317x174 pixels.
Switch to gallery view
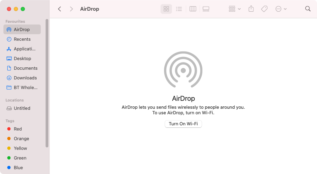(x=206, y=9)
